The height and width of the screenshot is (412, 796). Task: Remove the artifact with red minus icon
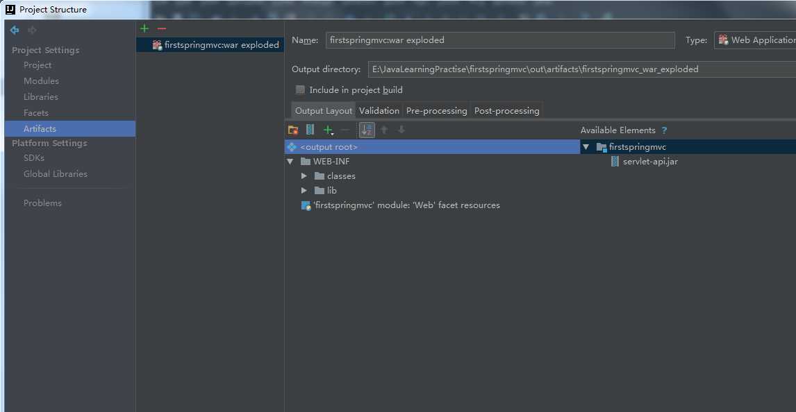[x=161, y=28]
